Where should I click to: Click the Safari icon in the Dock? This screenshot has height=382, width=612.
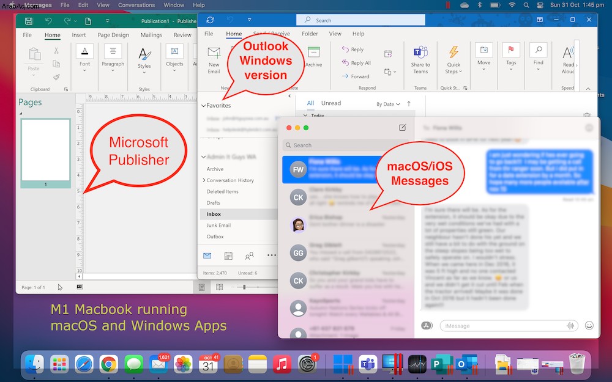[84, 364]
